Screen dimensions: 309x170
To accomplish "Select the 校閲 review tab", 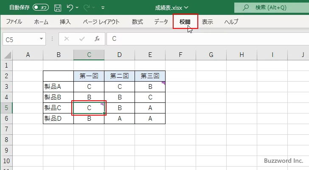I will [185, 22].
